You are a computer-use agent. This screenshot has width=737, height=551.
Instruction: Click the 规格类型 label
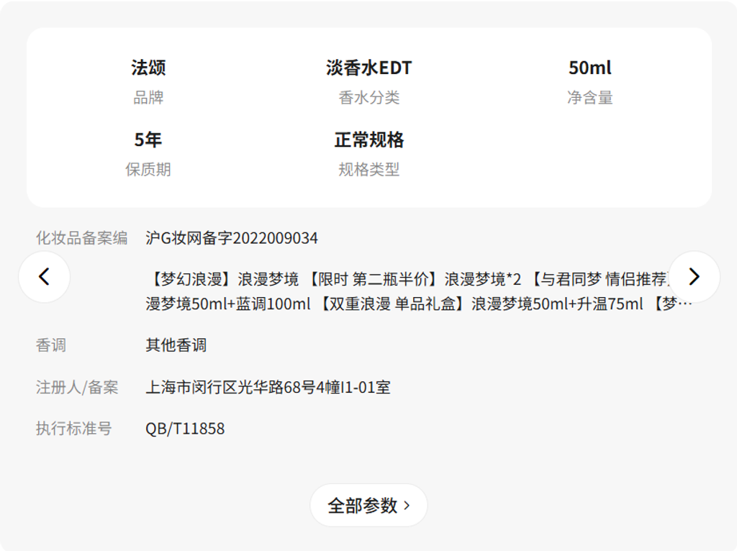[x=368, y=170]
